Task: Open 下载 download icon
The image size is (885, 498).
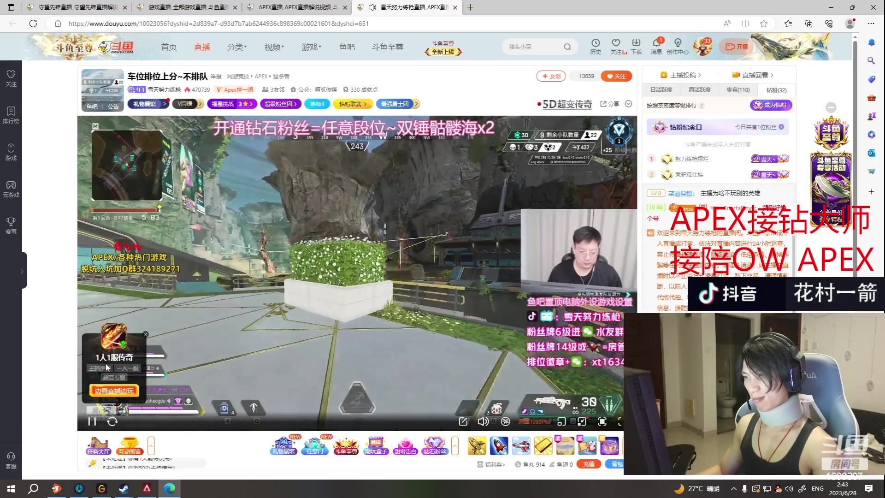Action: 637,46
